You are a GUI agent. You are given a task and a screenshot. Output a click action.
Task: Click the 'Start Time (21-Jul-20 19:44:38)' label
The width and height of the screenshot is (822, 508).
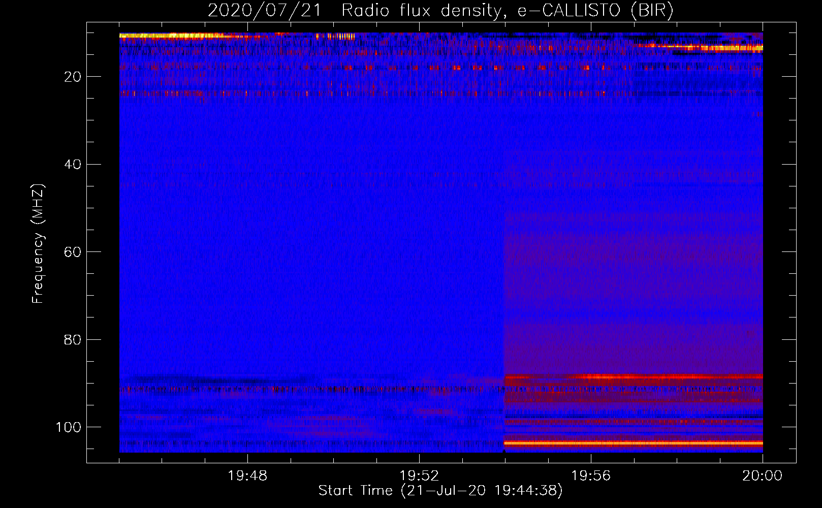(x=440, y=491)
